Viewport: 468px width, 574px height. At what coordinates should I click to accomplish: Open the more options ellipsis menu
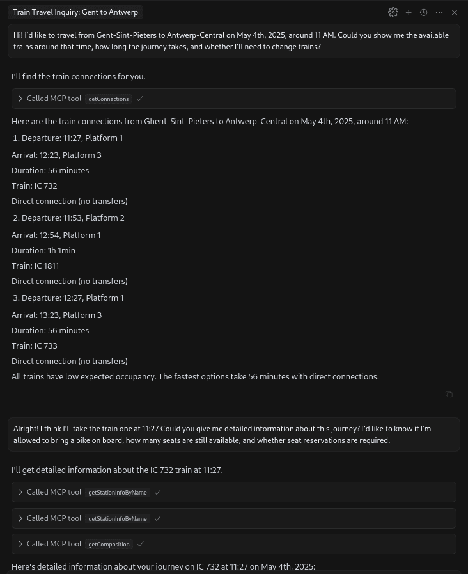[439, 12]
